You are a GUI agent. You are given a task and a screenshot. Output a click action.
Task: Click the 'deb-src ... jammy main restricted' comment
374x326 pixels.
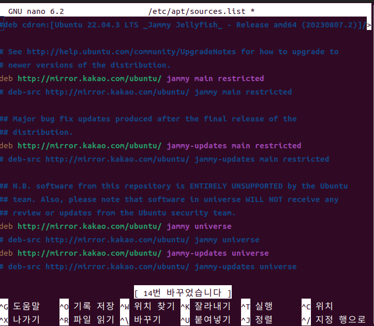146,92
